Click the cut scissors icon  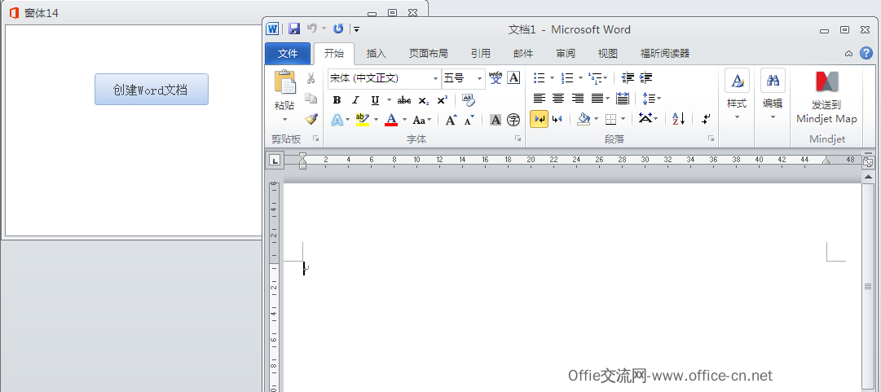point(311,78)
